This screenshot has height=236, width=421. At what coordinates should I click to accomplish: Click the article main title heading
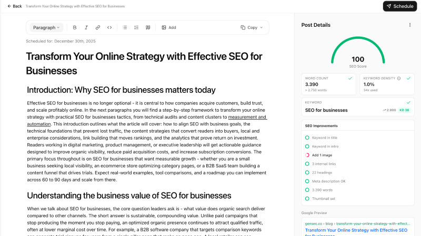click(144, 63)
